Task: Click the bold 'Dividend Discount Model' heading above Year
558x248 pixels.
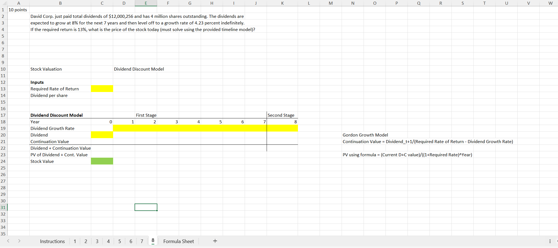Action: point(57,115)
